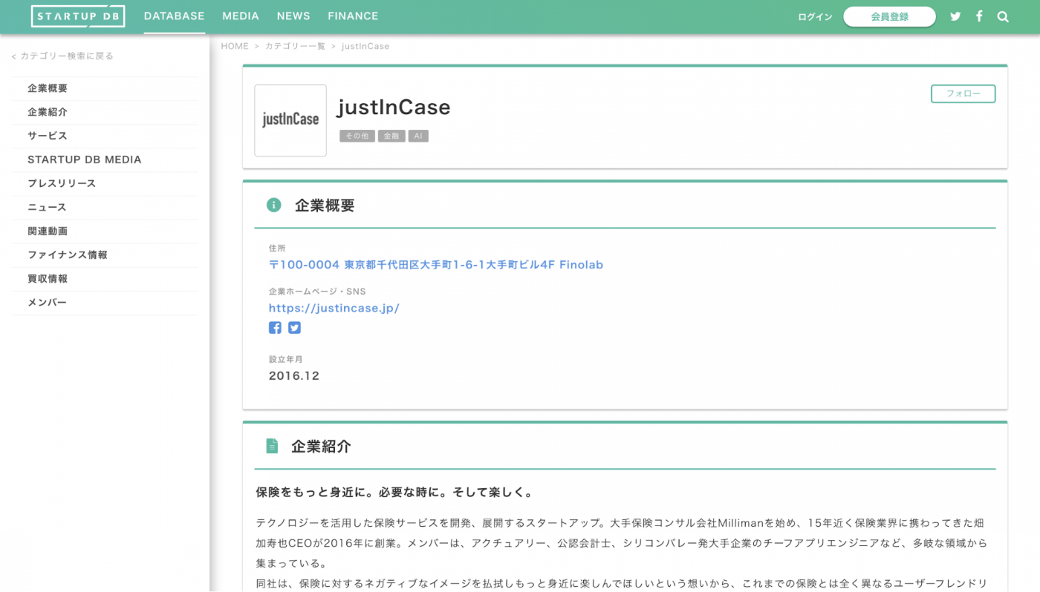Image resolution: width=1040 pixels, height=592 pixels.
Task: Click the 企業概要 info icon
Action: [273, 204]
